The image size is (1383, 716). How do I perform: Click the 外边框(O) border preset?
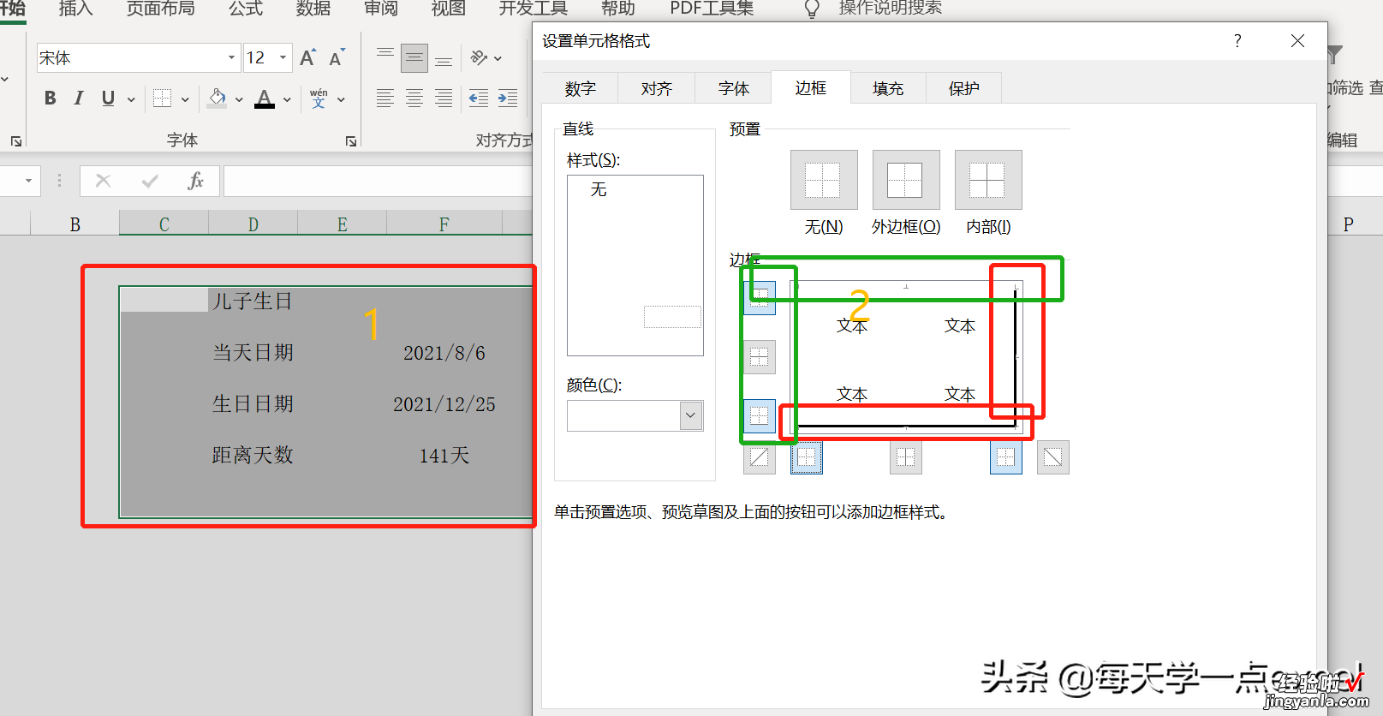coord(906,180)
